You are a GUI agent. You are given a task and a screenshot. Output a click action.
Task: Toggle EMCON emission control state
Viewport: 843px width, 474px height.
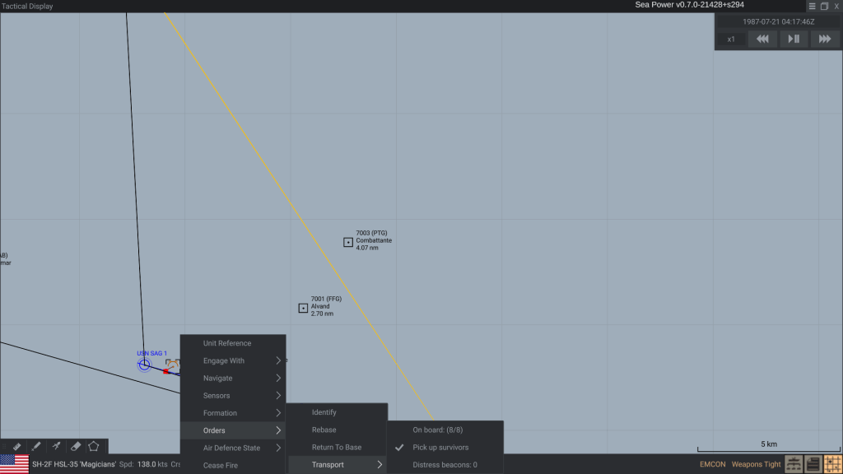click(712, 464)
